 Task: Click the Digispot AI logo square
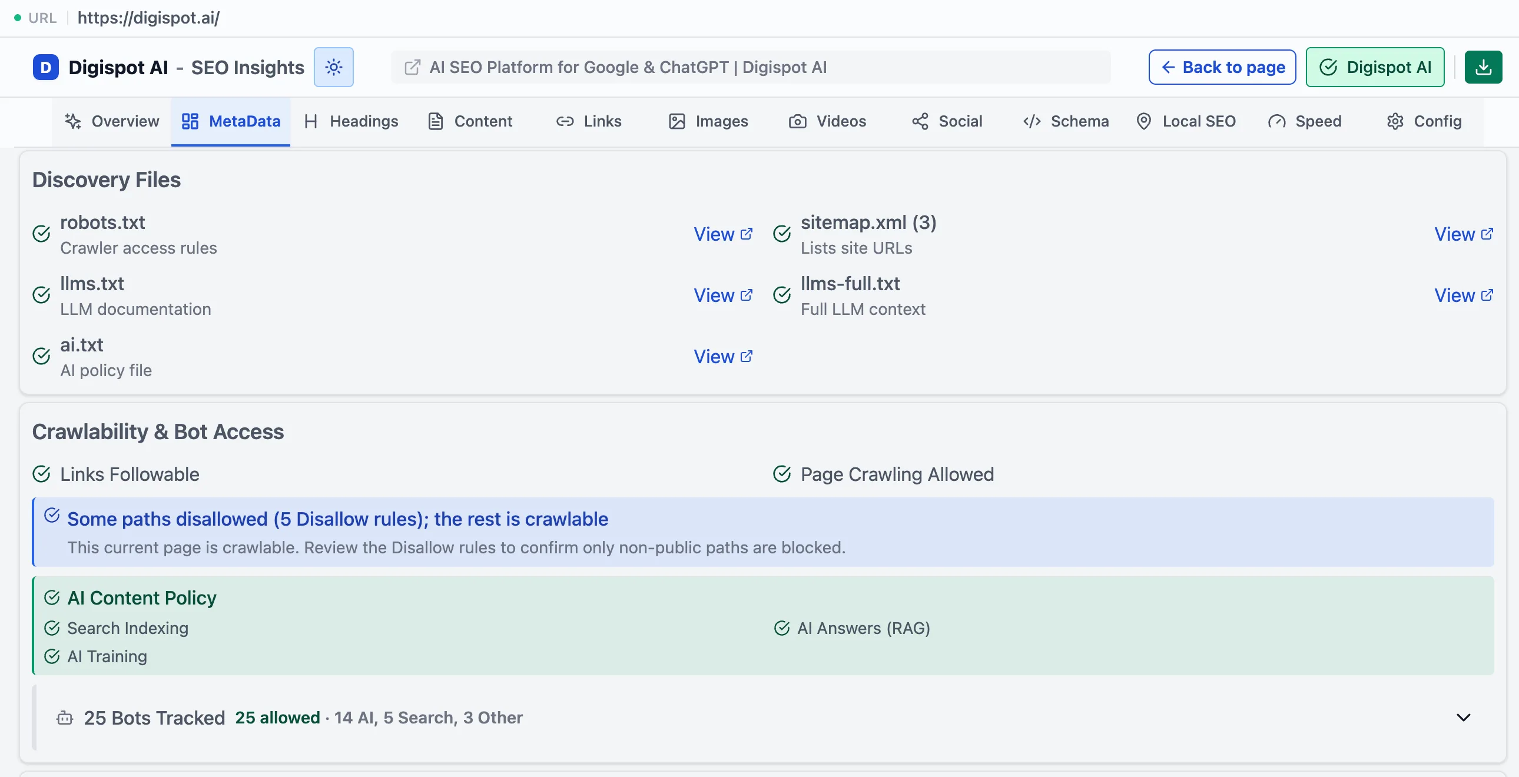45,67
